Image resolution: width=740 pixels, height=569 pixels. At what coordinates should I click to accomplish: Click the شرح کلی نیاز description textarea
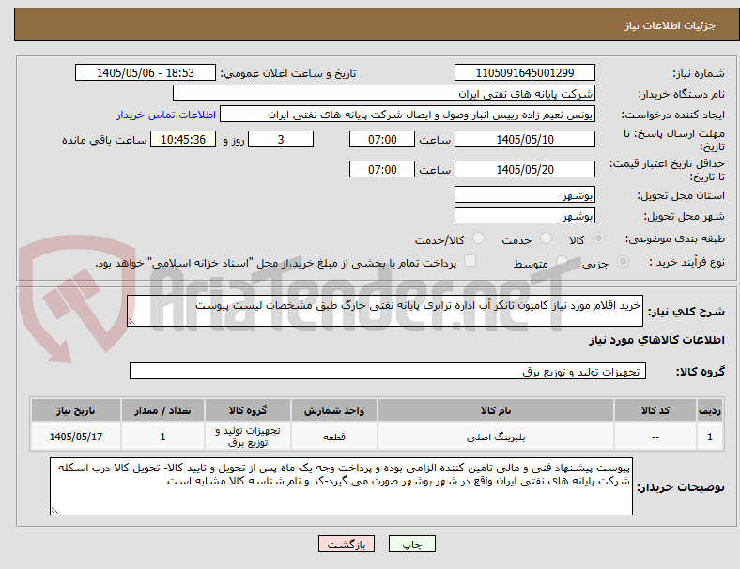point(385,311)
